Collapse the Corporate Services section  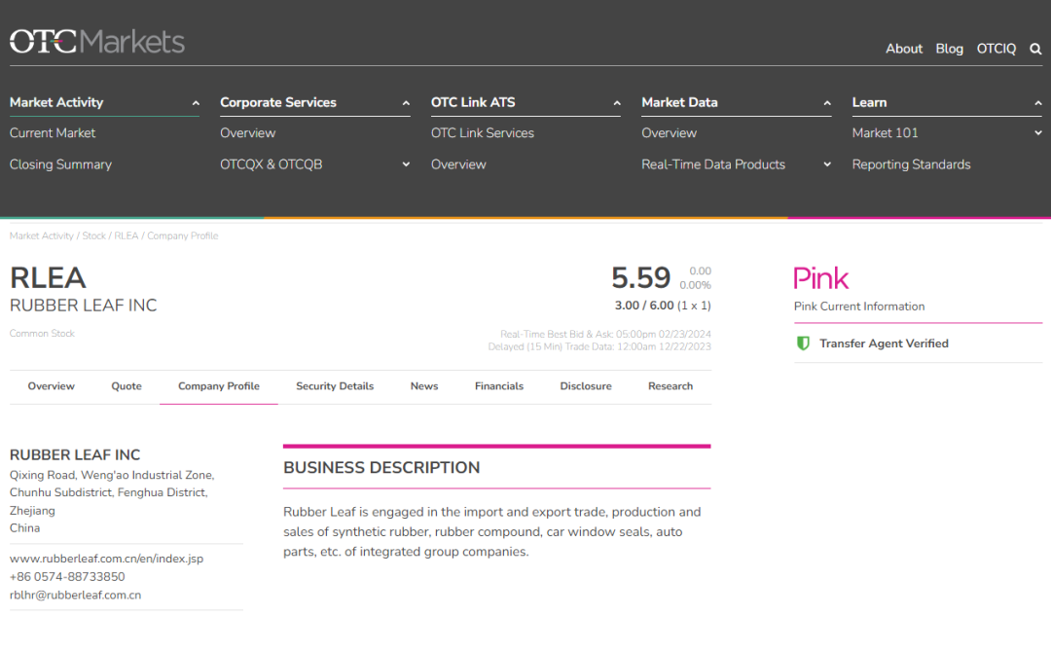pos(406,103)
